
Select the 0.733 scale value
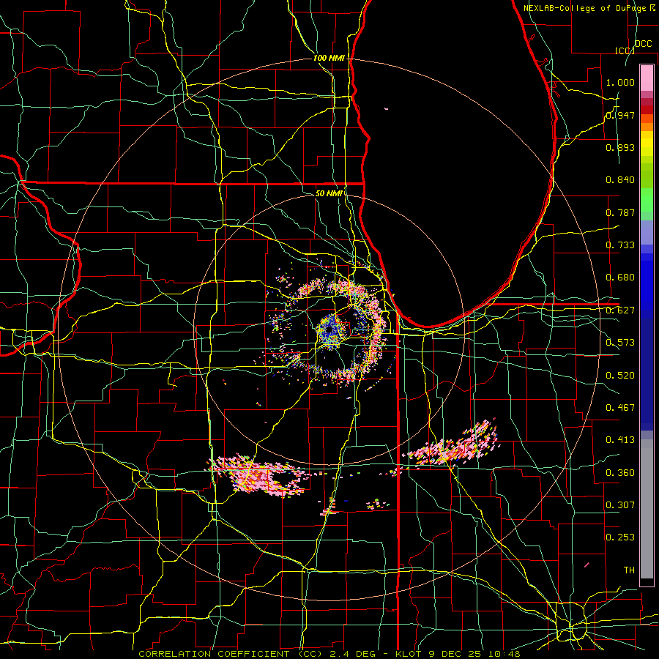coord(620,245)
